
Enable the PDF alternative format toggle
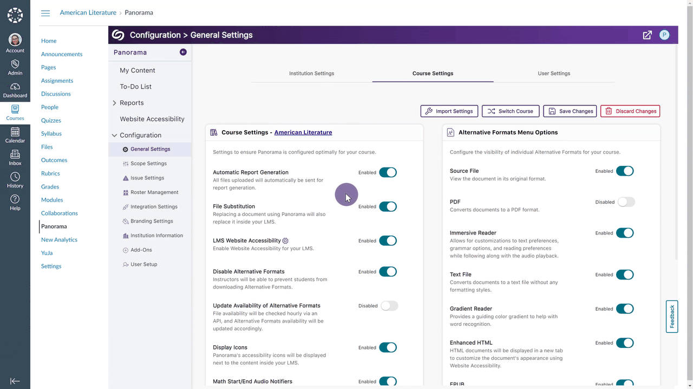point(626,202)
